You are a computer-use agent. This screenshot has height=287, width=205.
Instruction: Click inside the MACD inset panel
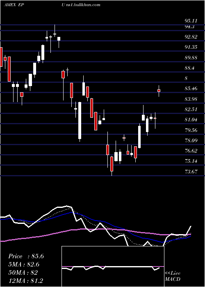(113, 266)
